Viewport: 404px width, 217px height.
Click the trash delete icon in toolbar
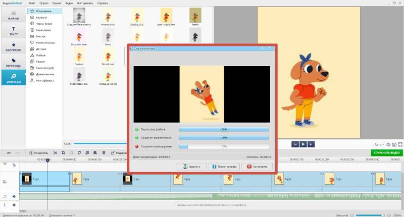[104, 153]
